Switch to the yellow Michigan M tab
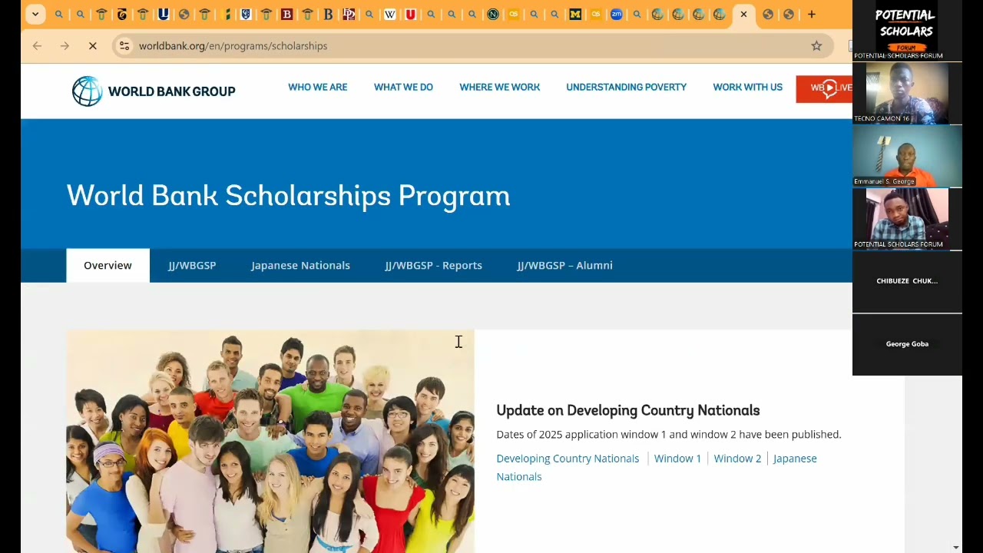This screenshot has height=553, width=983. coord(575,15)
